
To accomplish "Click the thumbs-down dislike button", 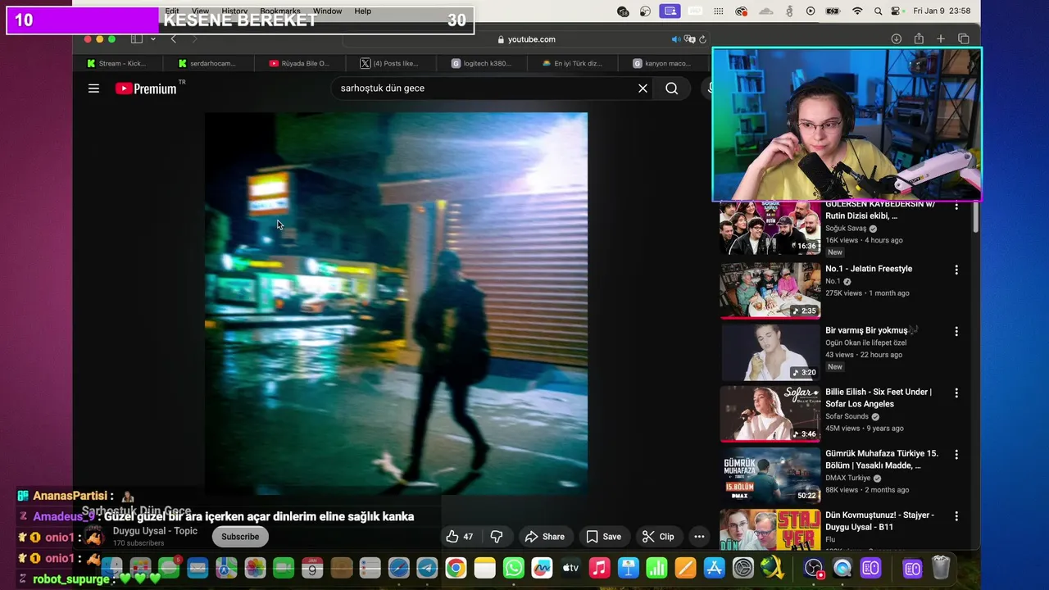I will pyautogui.click(x=497, y=537).
